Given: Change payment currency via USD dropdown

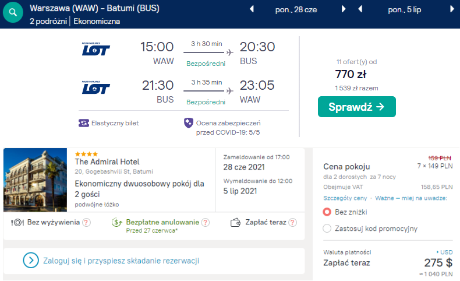Looking at the screenshot, I should [x=444, y=252].
